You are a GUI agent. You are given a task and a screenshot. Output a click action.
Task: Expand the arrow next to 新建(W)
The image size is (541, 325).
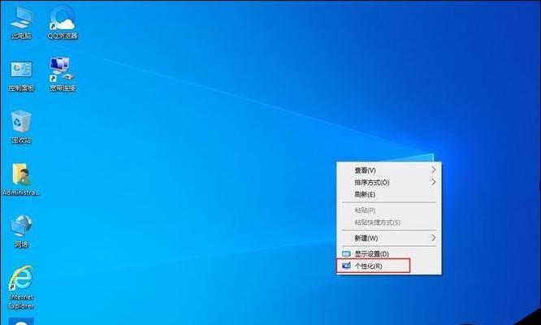coord(433,238)
